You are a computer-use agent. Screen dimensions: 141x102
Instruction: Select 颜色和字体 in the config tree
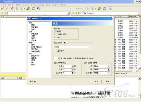[x=35, y=56]
